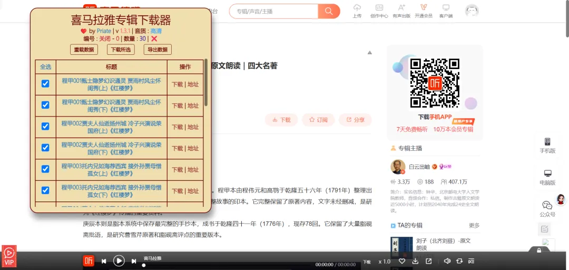This screenshot has width=569, height=270.
Task: Skip to next track in player
Action: pos(133,261)
